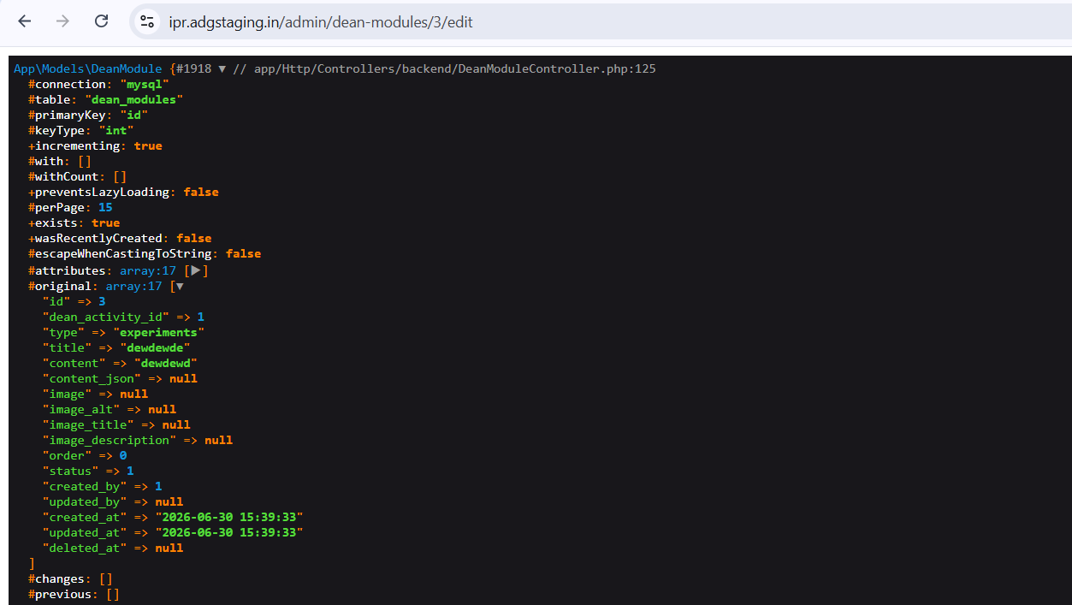The image size is (1072, 605).
Task: Click the App\Models\DeanModule class name
Action: pos(87,68)
